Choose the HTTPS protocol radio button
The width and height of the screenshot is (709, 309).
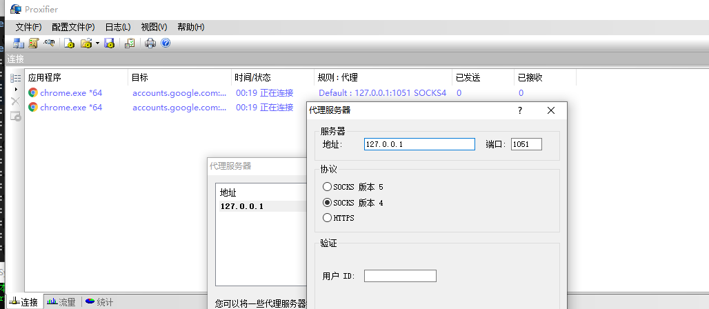click(327, 218)
